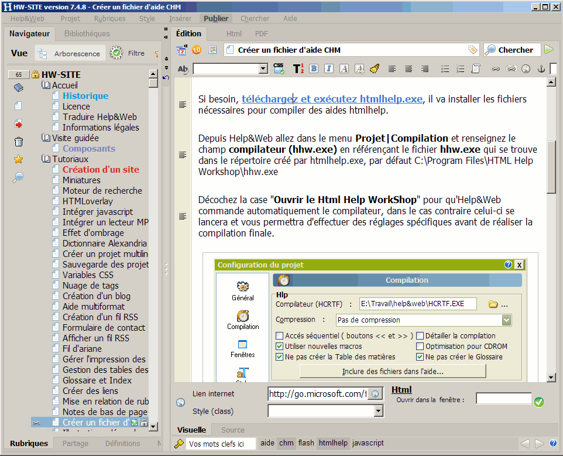The image size is (563, 456).
Task: Open the paragraph style dropdown in toolbar
Action: pos(263,68)
